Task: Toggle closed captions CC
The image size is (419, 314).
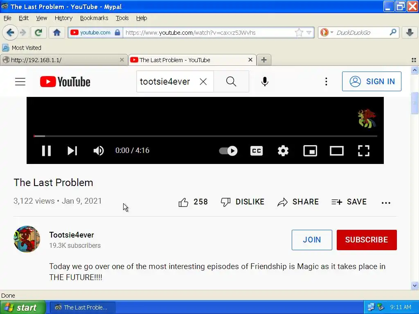Action: click(x=256, y=151)
